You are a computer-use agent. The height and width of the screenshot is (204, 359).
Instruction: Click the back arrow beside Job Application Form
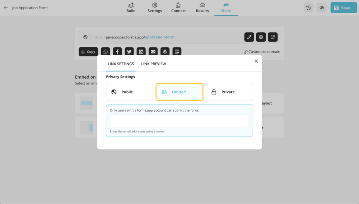click(6, 8)
